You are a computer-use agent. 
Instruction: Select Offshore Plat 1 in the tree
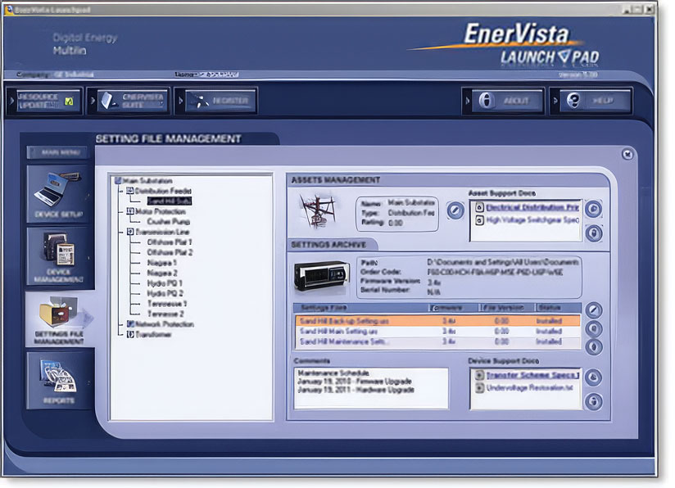pos(170,242)
